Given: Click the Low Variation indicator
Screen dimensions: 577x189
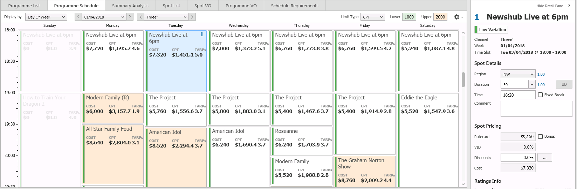Looking at the screenshot, I should [x=491, y=30].
